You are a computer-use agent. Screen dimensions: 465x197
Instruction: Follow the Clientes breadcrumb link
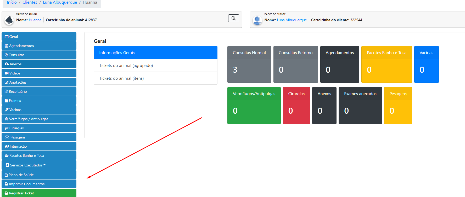point(30,2)
